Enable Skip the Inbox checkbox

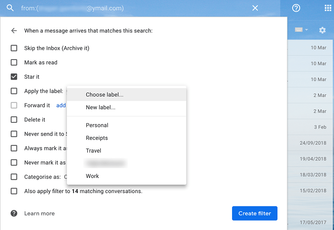[x=14, y=48]
